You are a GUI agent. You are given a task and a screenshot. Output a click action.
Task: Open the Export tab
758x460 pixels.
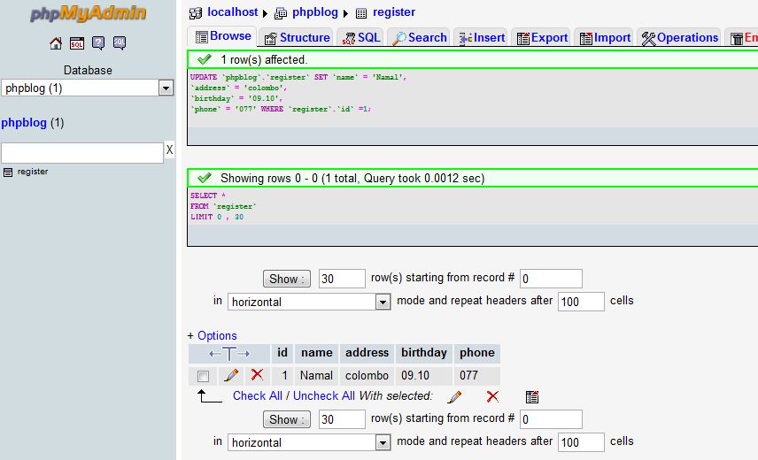pyautogui.click(x=542, y=38)
